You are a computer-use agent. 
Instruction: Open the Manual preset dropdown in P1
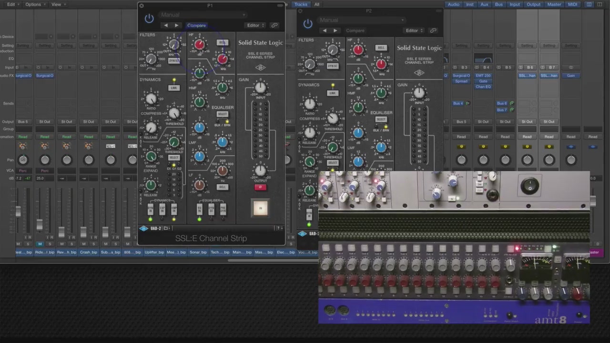[x=202, y=15]
